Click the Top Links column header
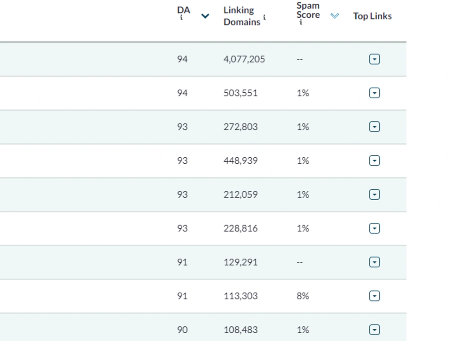The height and width of the screenshot is (341, 455). (372, 16)
